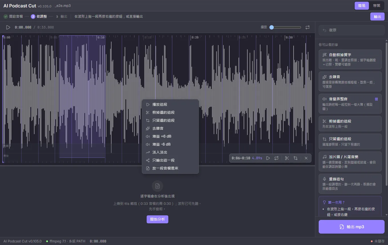388x245 pixels.
Task: Adjust the 縮放 zoom slider handle
Action: (272, 27)
